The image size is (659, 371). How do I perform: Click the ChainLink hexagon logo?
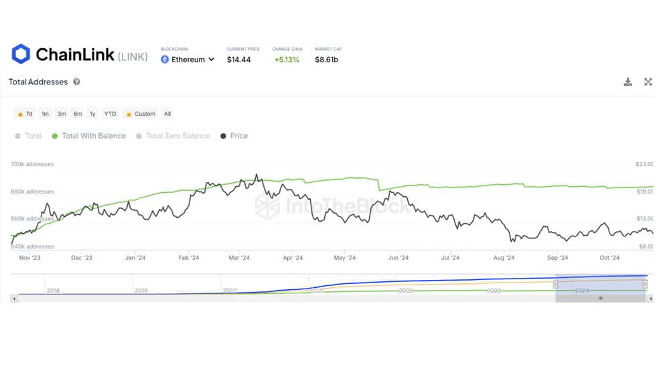[x=21, y=54]
